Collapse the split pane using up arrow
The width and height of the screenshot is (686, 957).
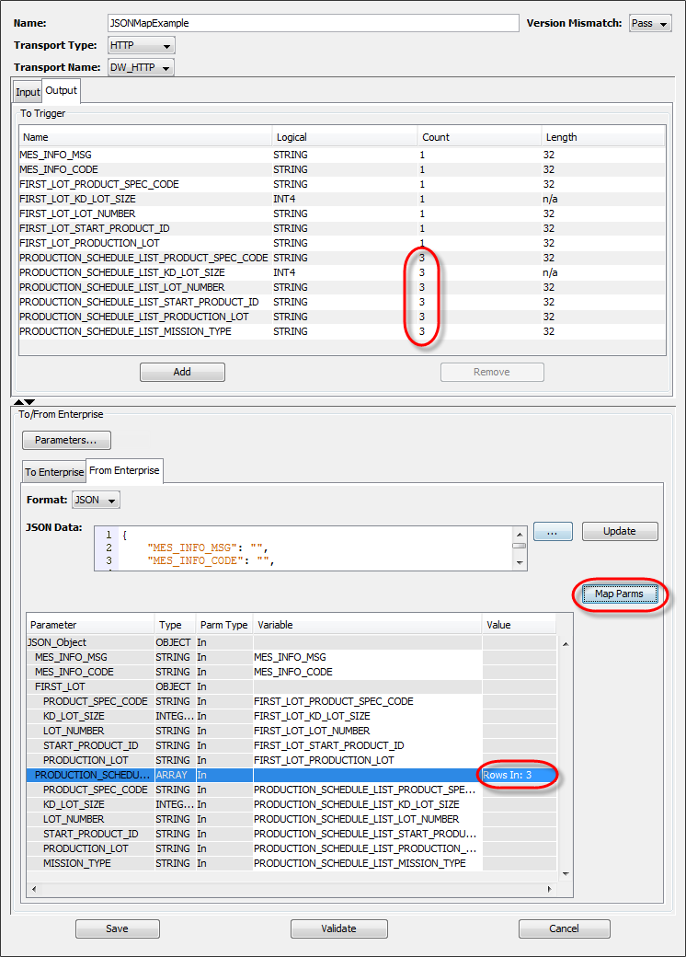point(18,401)
